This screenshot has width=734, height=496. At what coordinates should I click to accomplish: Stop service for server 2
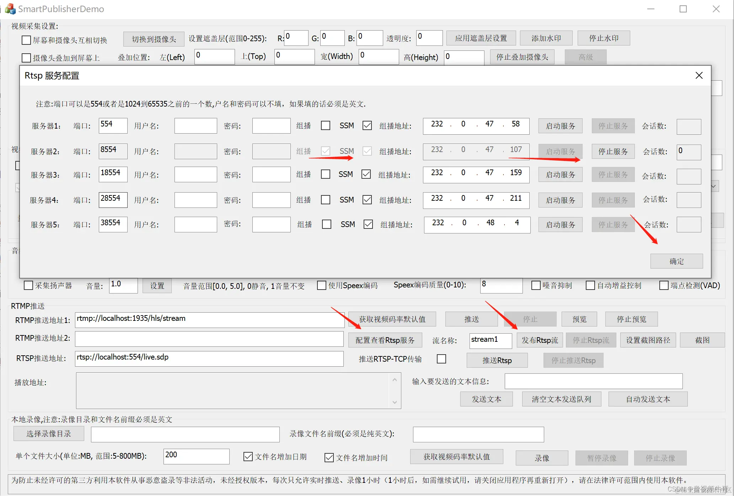[613, 152]
